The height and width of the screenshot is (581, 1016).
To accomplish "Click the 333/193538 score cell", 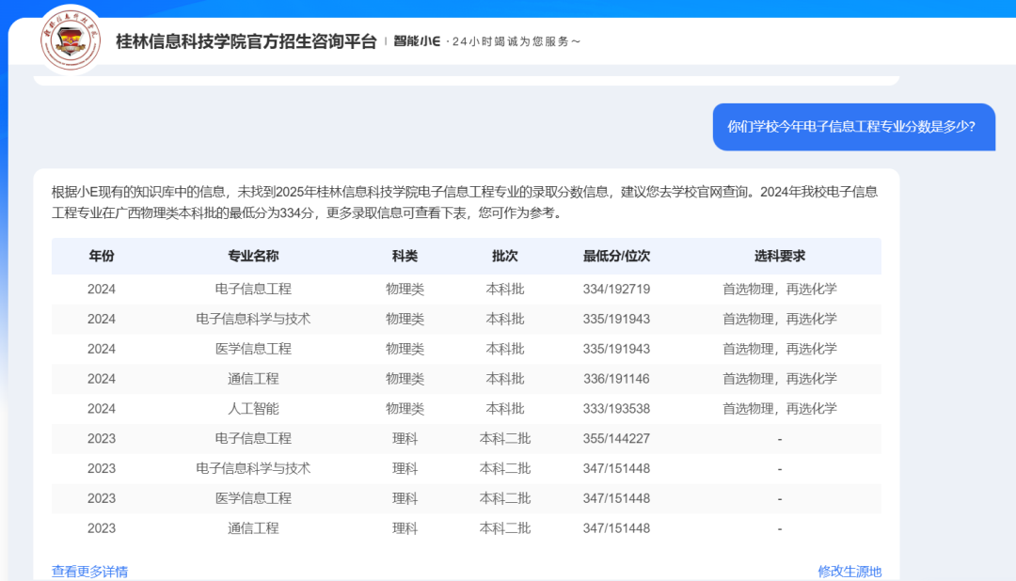I will [616, 409].
